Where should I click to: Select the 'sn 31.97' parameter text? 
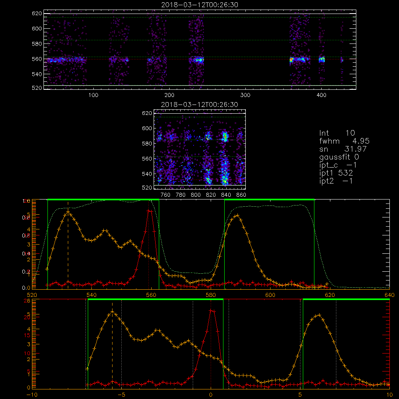point(343,149)
